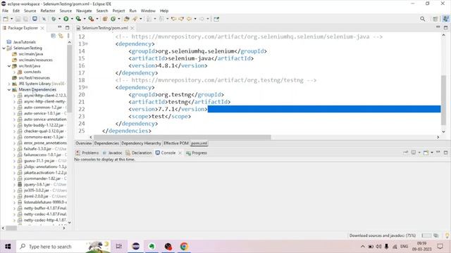Click the New Java Package icon
The image size is (451, 253).
(x=105, y=19)
